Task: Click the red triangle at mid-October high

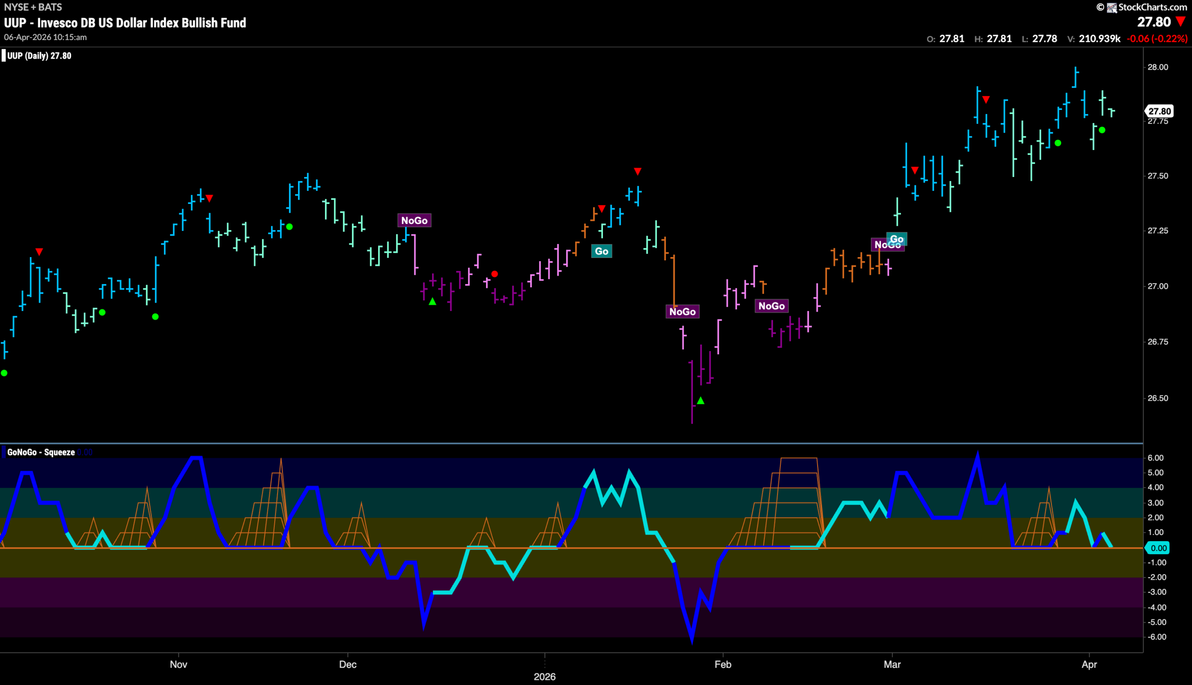Action: (39, 252)
